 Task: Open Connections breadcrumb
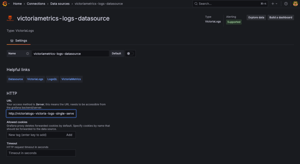[36, 4]
